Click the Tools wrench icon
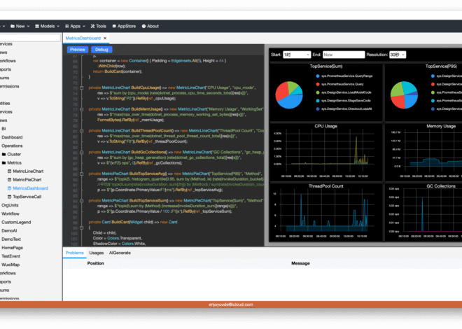Viewport: 462px width, 329px height. tap(92, 26)
